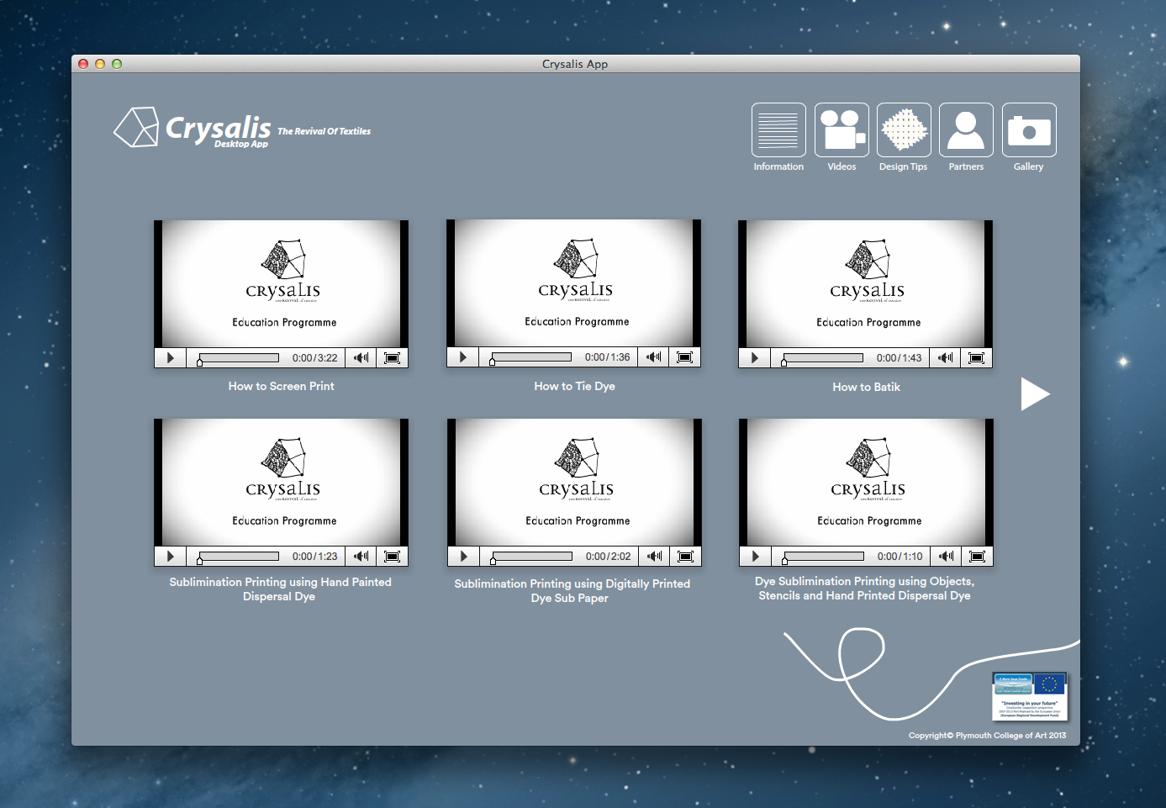Click the 'Gallery' label
This screenshot has height=808, width=1166.
coord(1028,166)
